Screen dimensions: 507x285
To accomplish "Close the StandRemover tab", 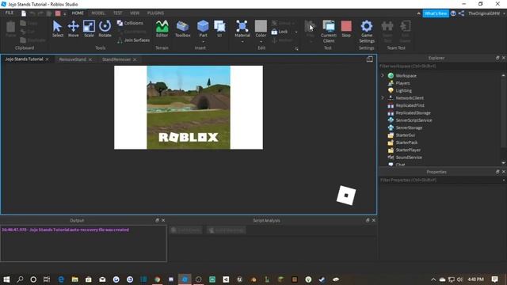I will click(135, 59).
